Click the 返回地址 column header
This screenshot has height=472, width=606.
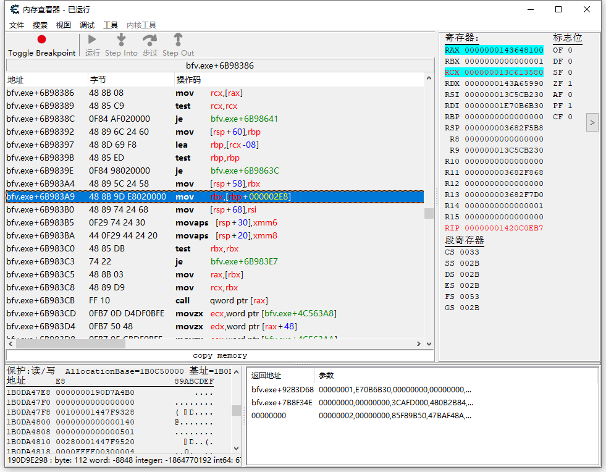click(x=281, y=376)
